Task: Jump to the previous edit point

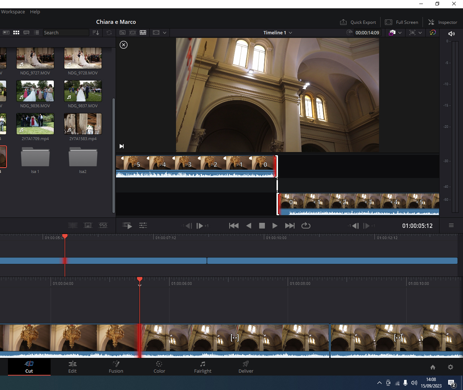Action: tap(234, 226)
